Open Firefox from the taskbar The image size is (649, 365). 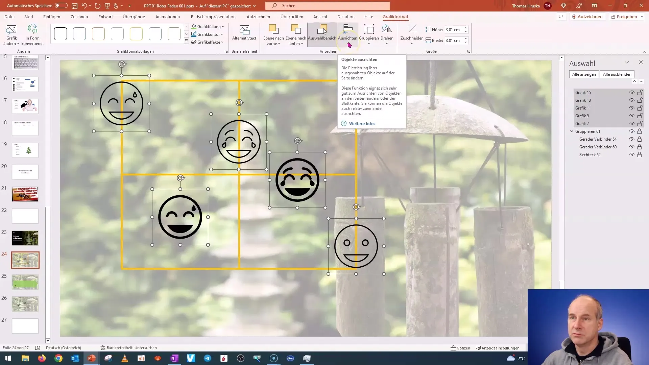pos(42,358)
